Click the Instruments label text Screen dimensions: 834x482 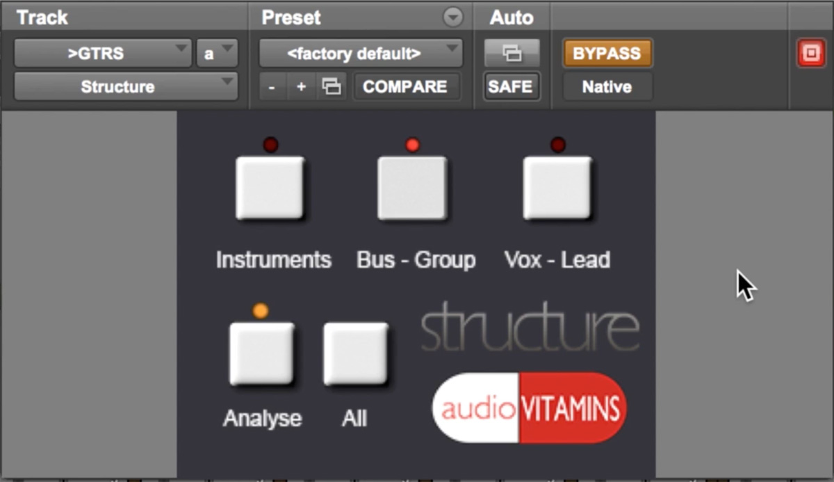pos(273,260)
